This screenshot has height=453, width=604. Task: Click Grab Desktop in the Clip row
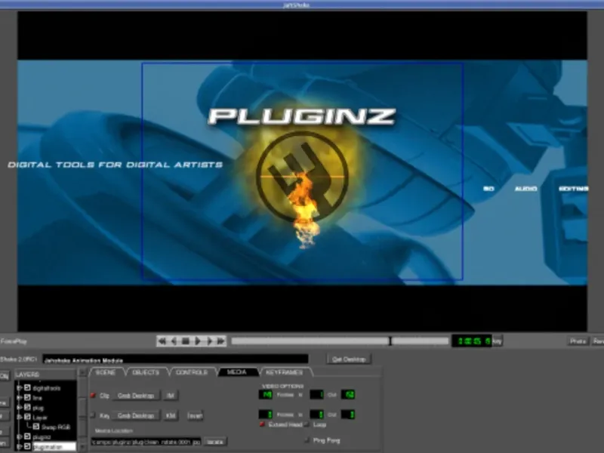(x=136, y=396)
